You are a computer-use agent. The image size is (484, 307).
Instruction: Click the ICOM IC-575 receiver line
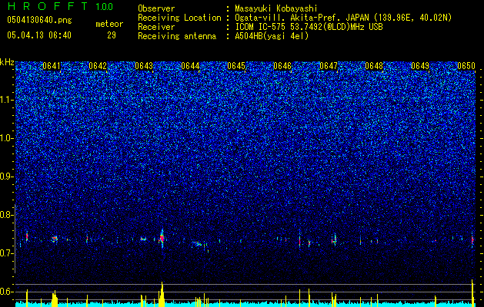pos(309,27)
